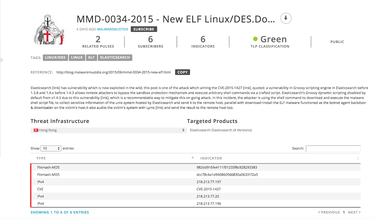Click the green TLP status dot
This screenshot has height=220, width=377.
tap(256, 39)
